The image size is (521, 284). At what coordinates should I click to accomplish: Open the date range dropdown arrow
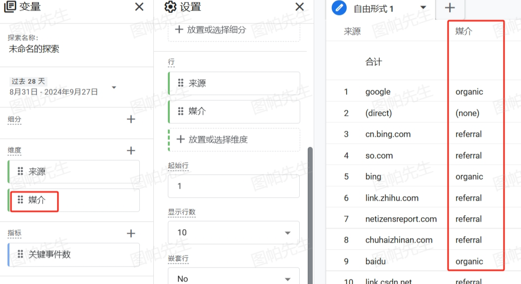point(114,87)
